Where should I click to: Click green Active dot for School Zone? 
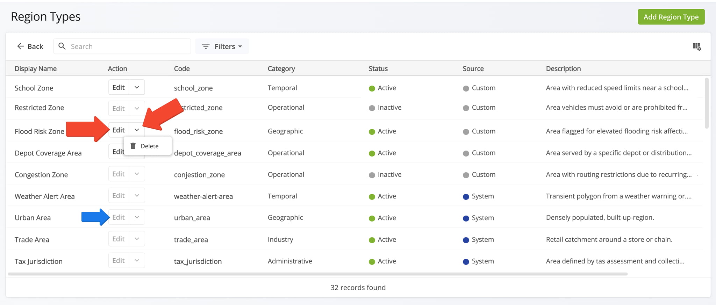[372, 88]
